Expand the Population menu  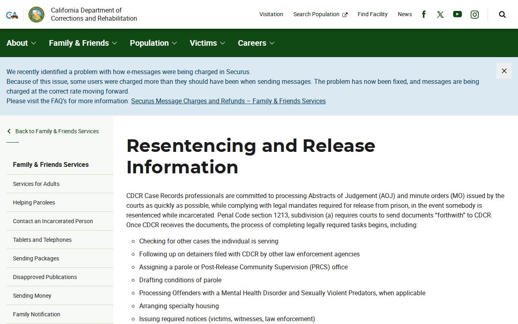(153, 43)
